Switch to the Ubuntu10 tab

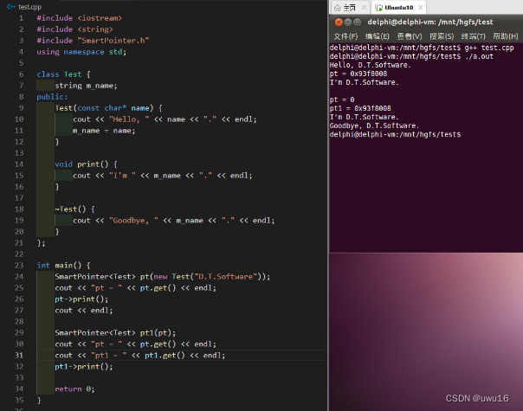tap(399, 8)
